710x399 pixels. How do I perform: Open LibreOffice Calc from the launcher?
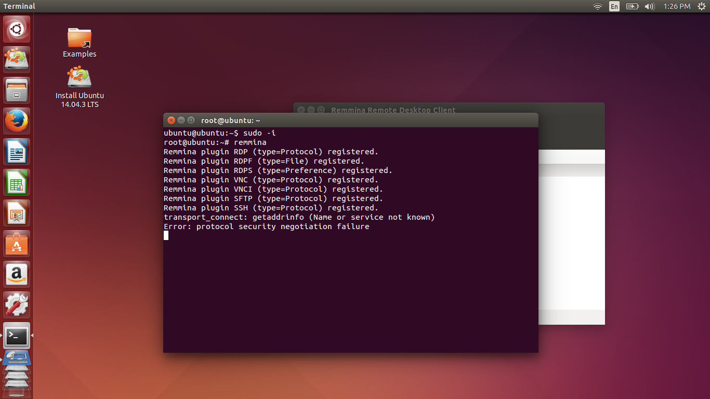17,182
